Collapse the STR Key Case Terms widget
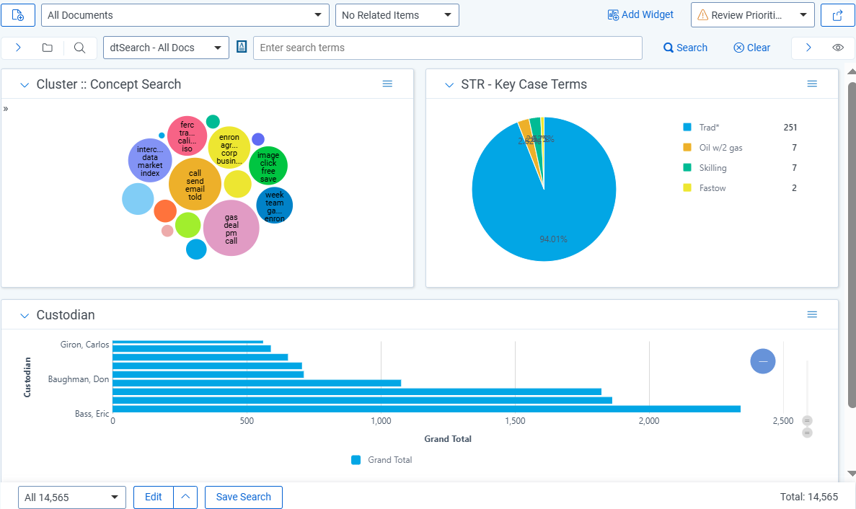Screen dimensions: 856x509 click(449, 84)
